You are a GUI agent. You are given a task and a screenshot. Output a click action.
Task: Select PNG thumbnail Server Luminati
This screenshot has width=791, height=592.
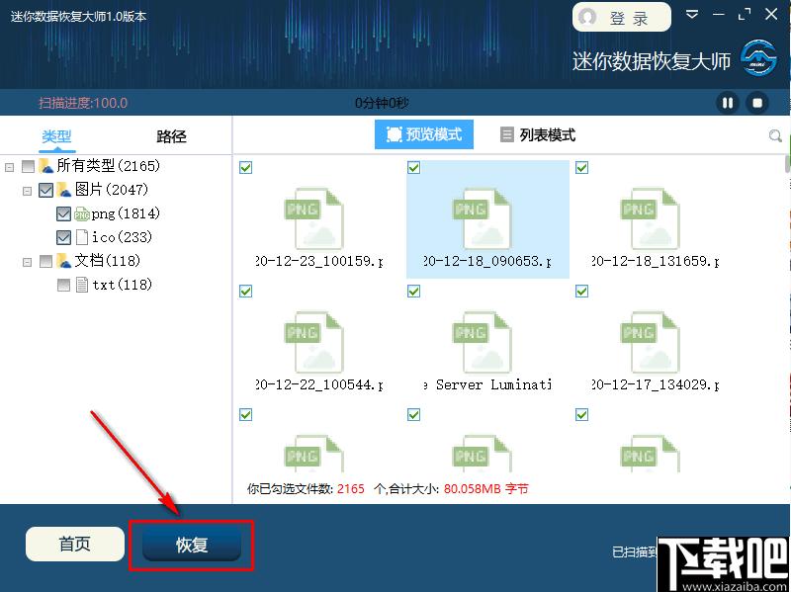482,342
